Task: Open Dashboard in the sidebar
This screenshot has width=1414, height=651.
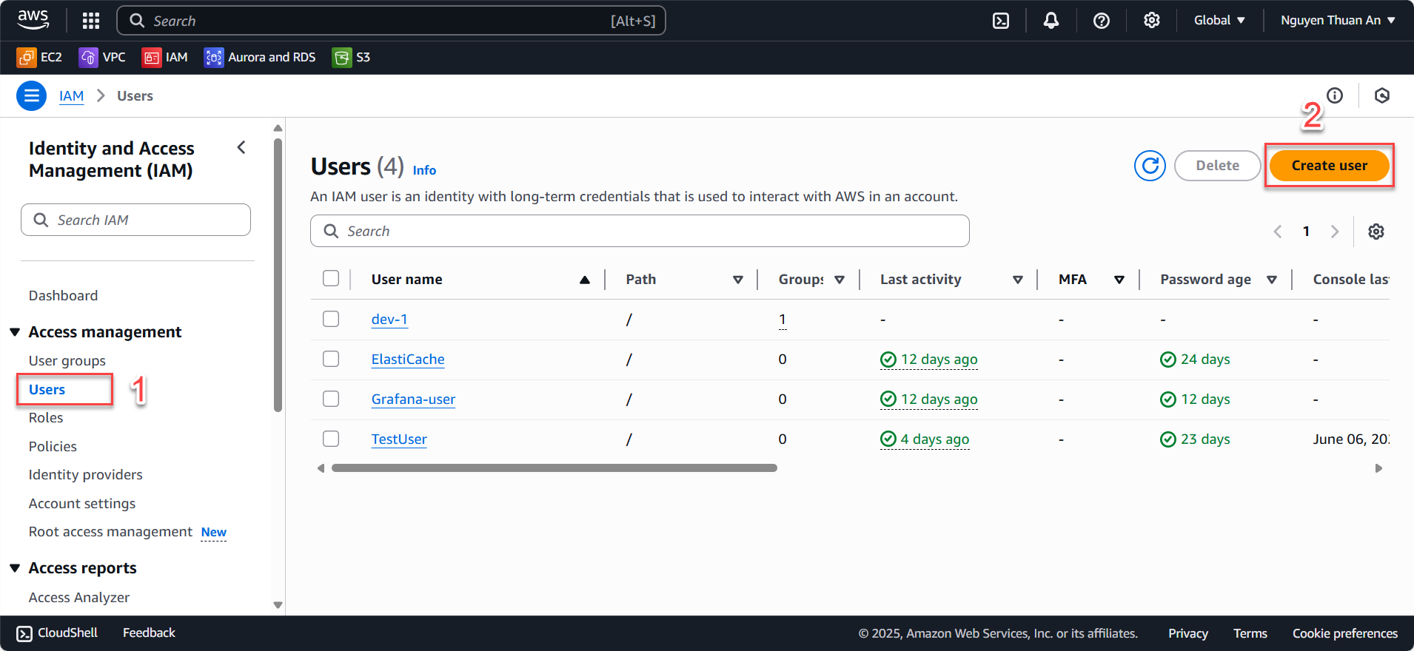Action: click(x=64, y=296)
